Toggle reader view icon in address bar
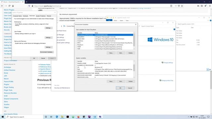212x119 pixels. coord(171,6)
